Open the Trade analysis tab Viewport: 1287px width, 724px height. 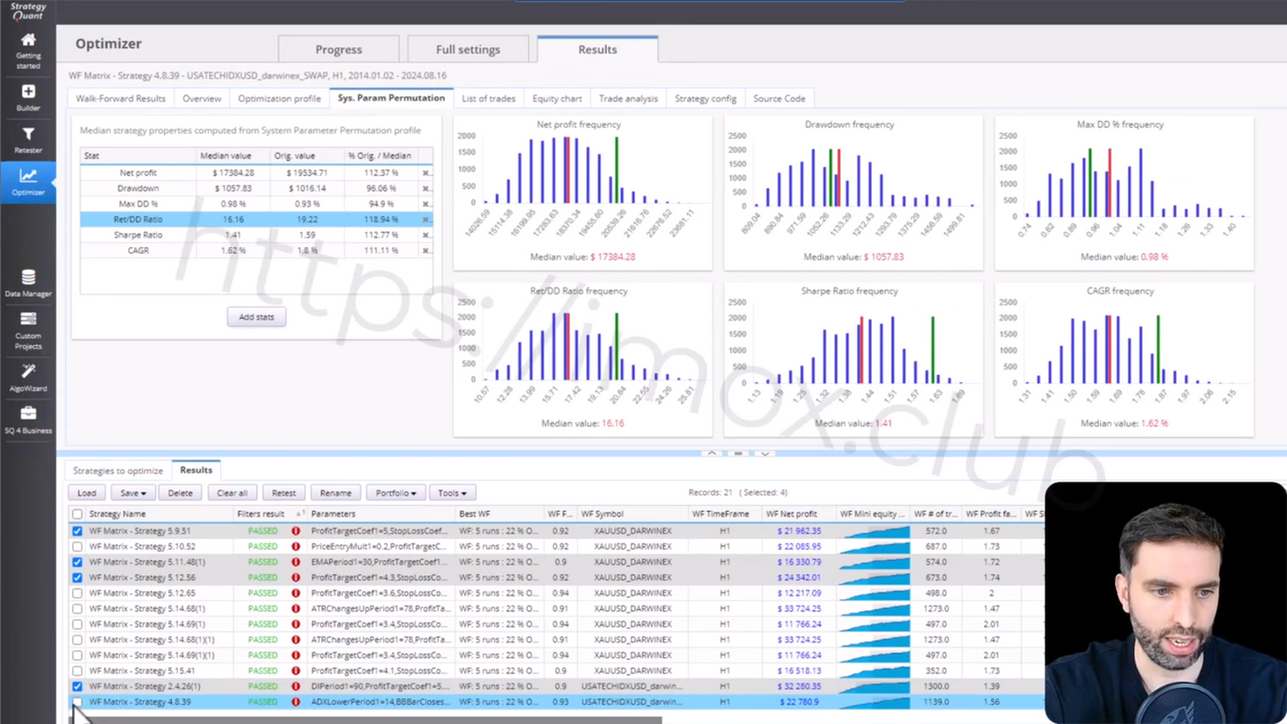point(628,99)
